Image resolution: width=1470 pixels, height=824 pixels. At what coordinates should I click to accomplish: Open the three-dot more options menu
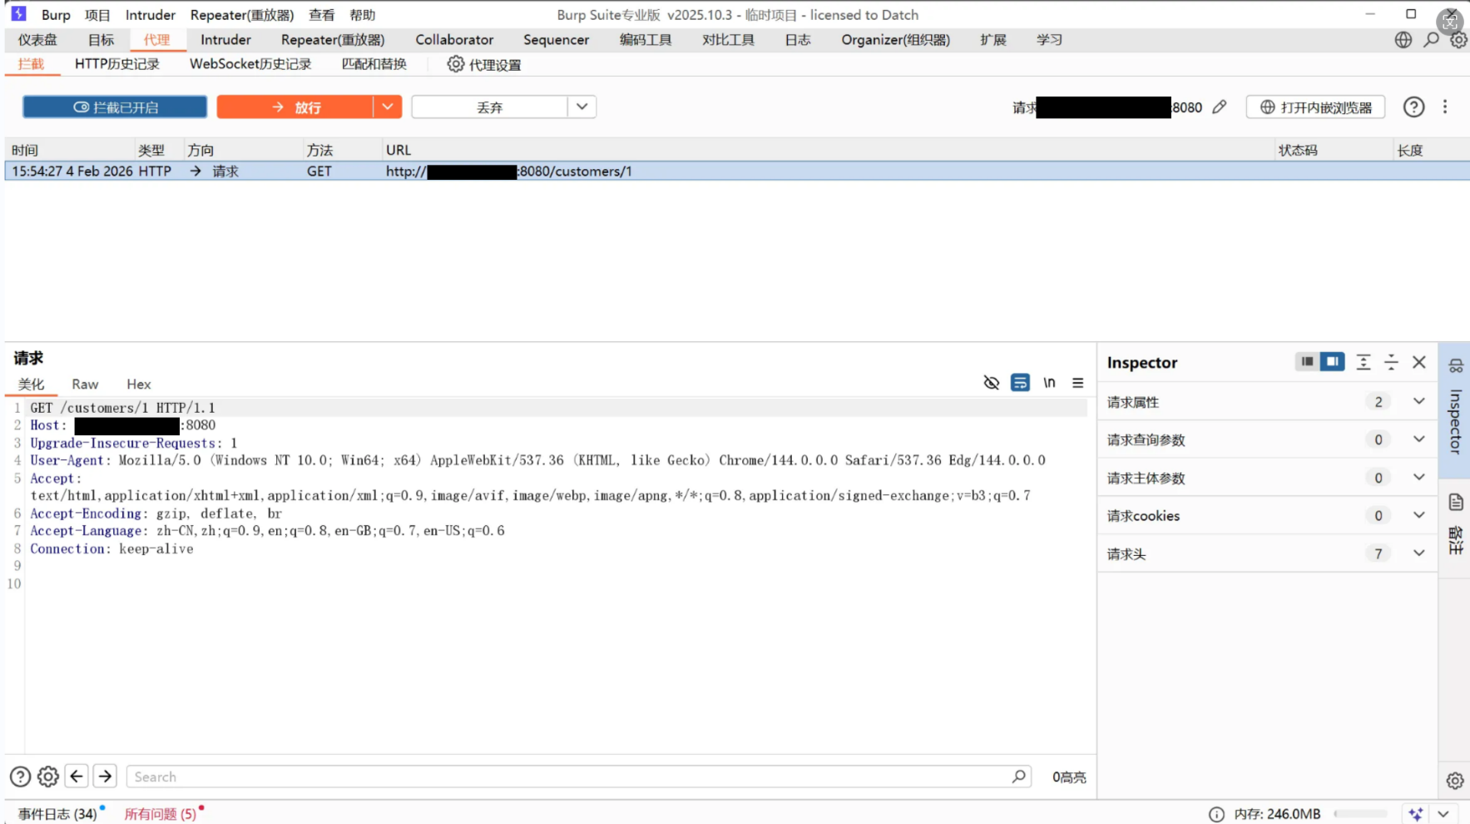tap(1445, 107)
